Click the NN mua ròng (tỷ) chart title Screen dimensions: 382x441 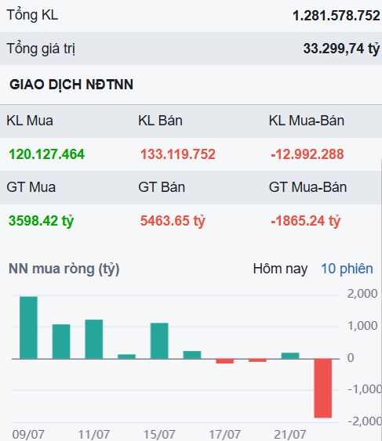click(64, 269)
